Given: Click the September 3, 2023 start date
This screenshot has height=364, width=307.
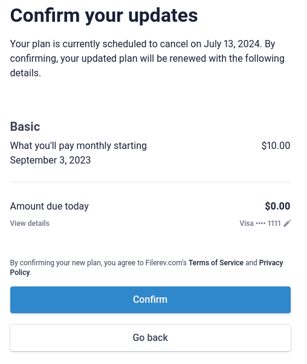Looking at the screenshot, I should point(50,160).
